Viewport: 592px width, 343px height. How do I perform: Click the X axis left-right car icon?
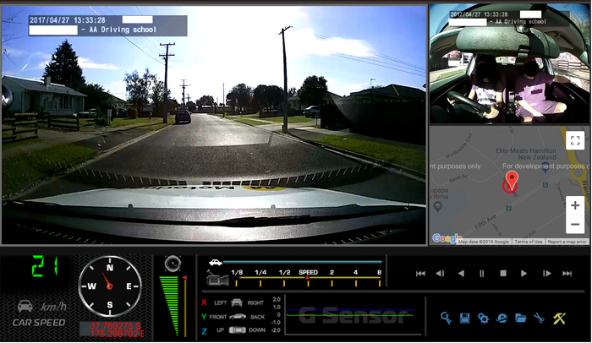click(x=236, y=302)
